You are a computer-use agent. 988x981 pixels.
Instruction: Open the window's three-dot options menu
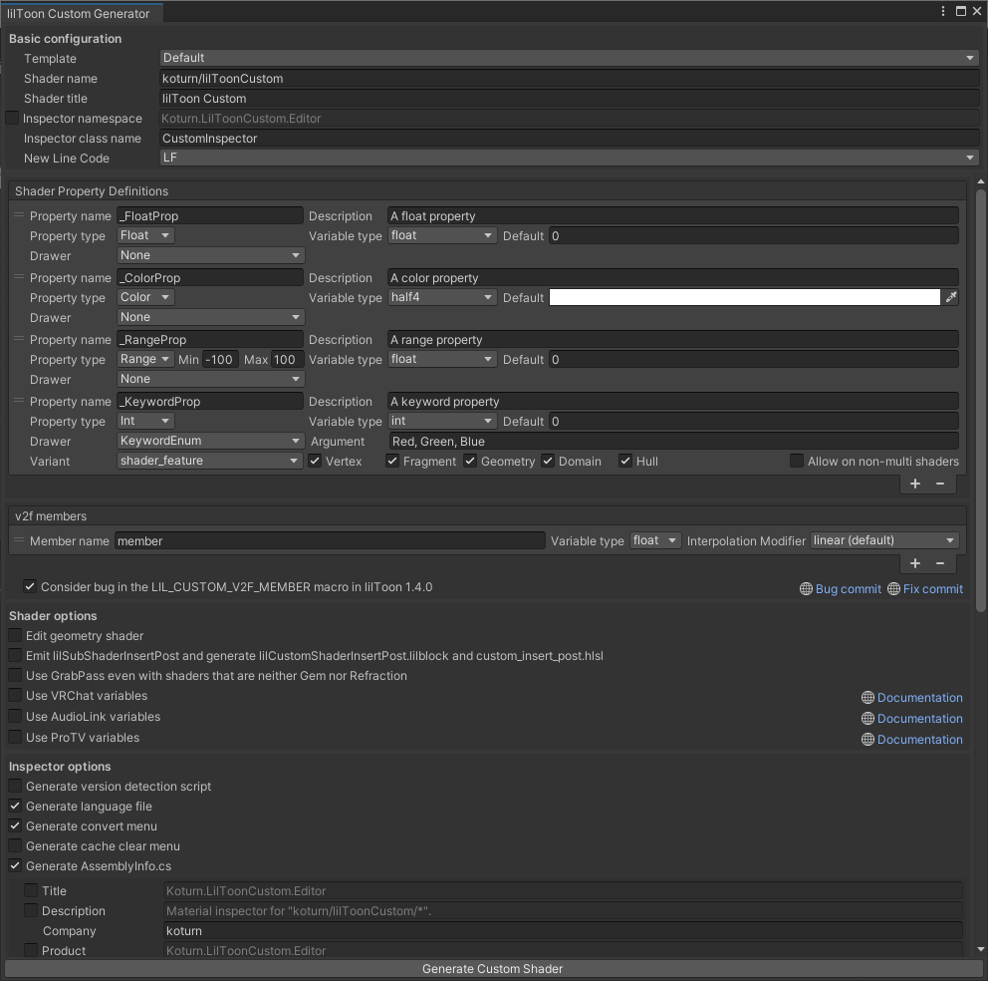coord(942,11)
